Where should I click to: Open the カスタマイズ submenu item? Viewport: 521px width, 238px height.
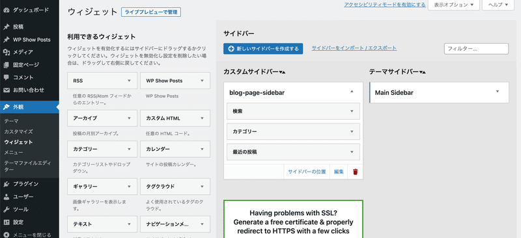pos(18,131)
